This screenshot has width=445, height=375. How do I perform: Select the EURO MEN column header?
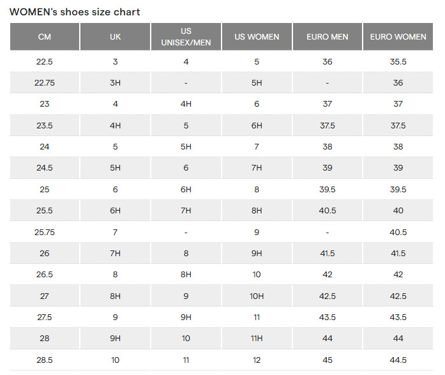pos(328,36)
